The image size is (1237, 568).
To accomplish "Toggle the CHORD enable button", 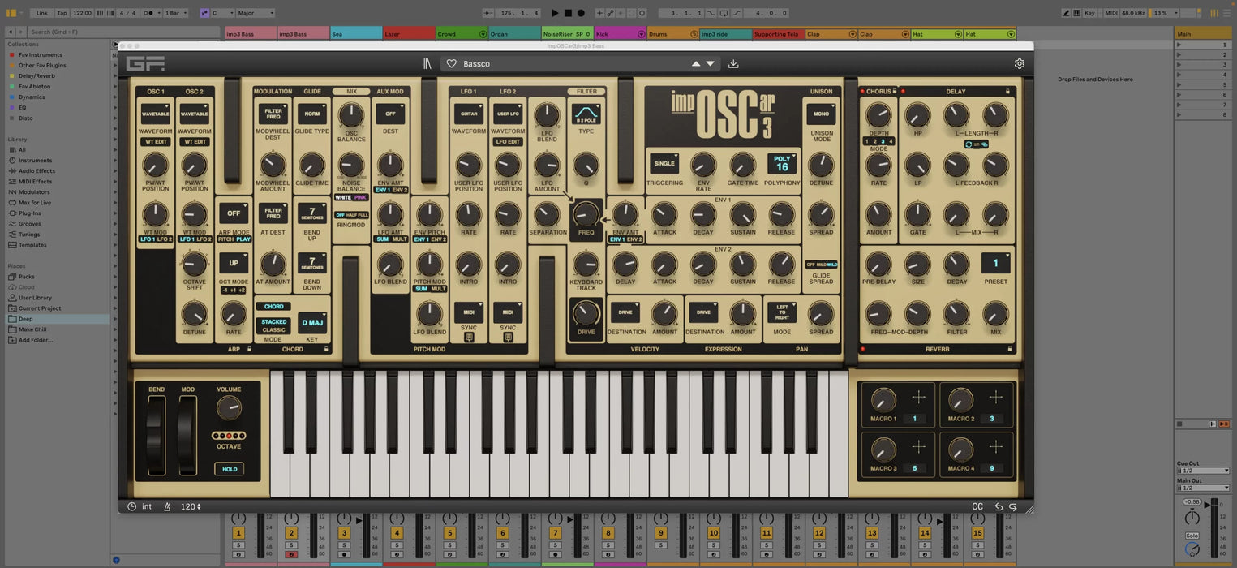I will pyautogui.click(x=273, y=307).
